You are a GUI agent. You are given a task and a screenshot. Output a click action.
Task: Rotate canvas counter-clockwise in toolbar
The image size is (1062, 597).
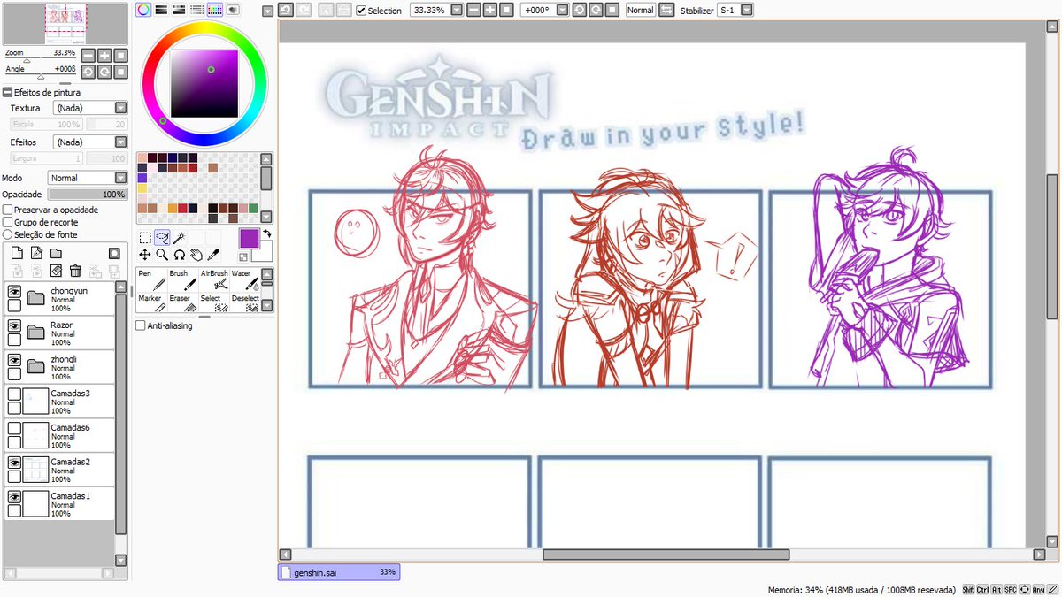click(579, 10)
